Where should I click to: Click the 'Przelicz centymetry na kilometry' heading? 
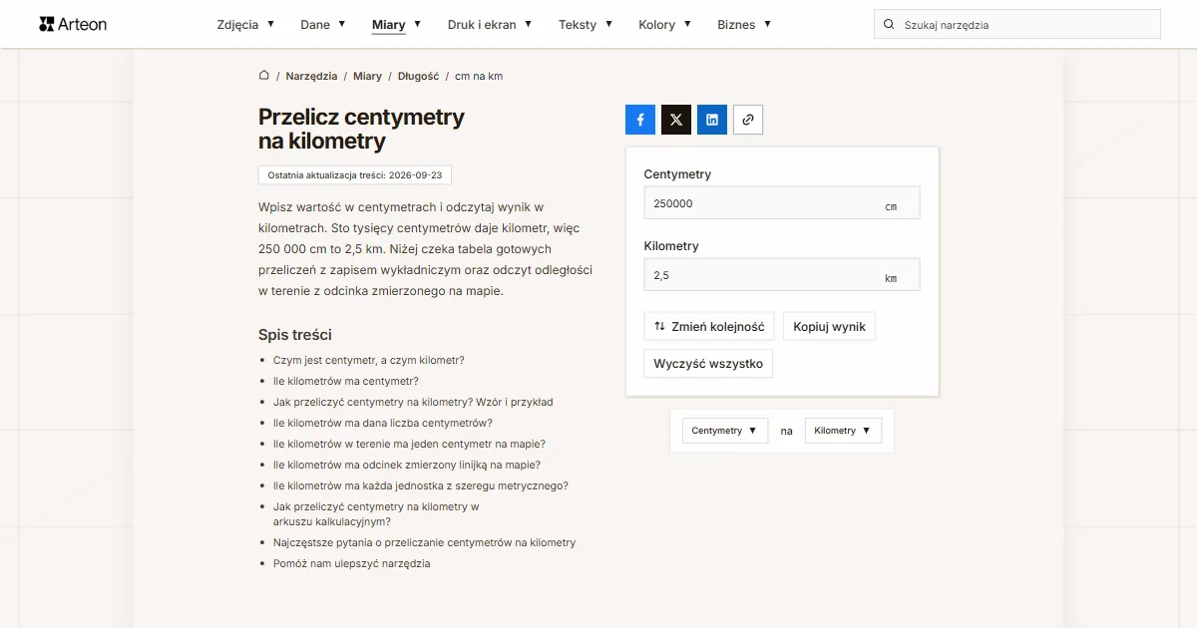[x=361, y=129]
